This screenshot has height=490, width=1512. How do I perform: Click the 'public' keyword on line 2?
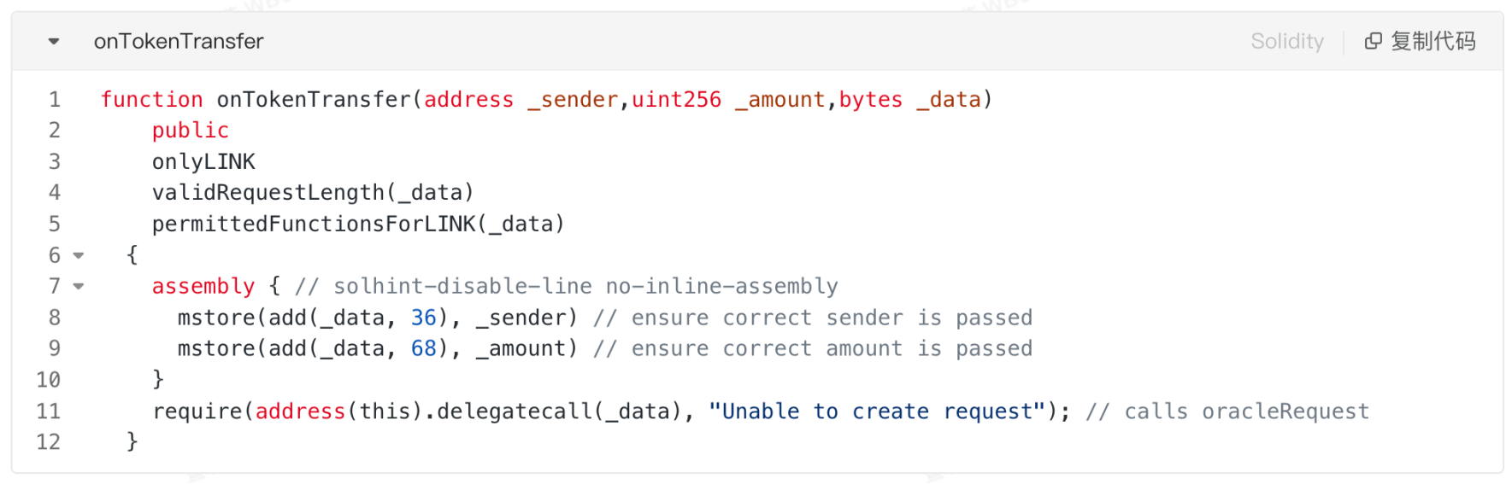click(x=190, y=131)
